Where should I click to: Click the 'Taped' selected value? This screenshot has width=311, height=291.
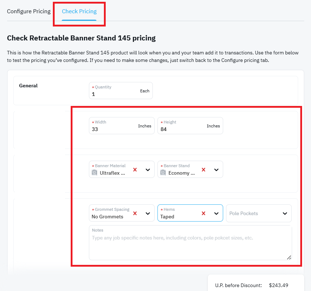167,217
